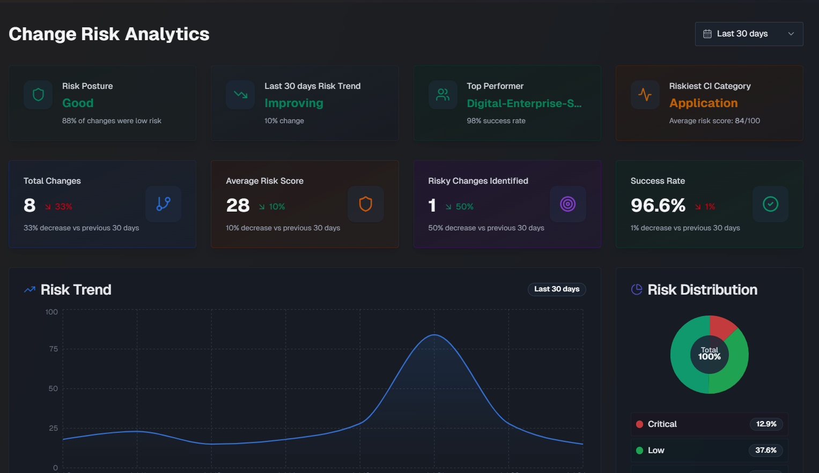Viewport: 819px width, 473px height.
Task: Click the Risky Changes Identified card
Action: [507, 204]
